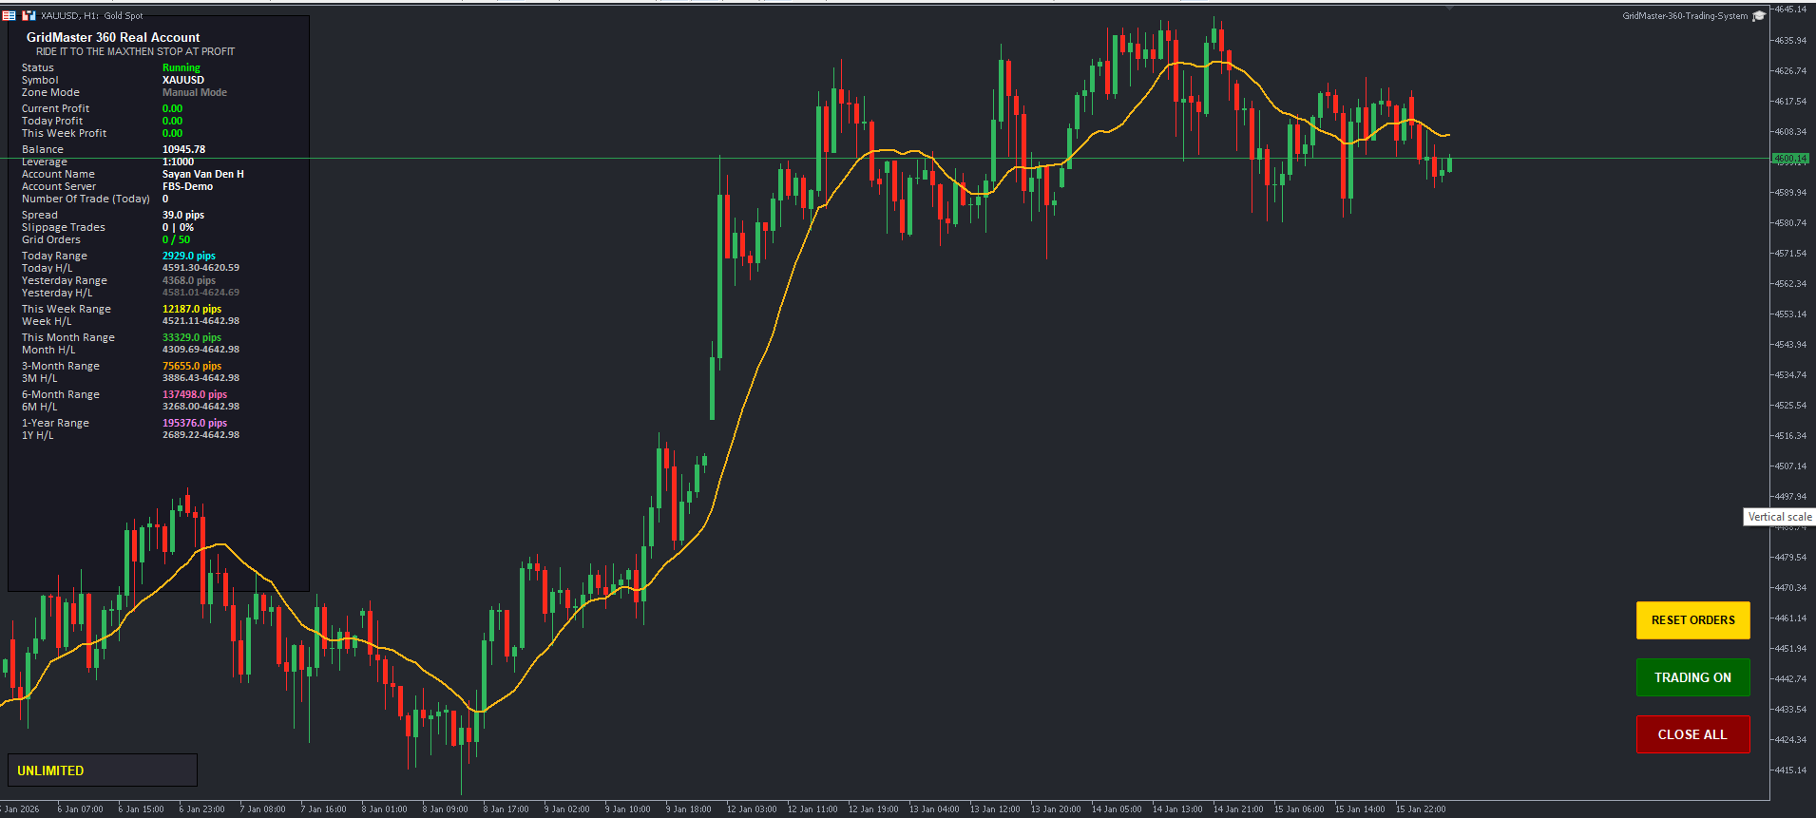Screen dimensions: 1816x818
Task: Click the Grid Orders value 0 / 50
Action: tap(176, 239)
